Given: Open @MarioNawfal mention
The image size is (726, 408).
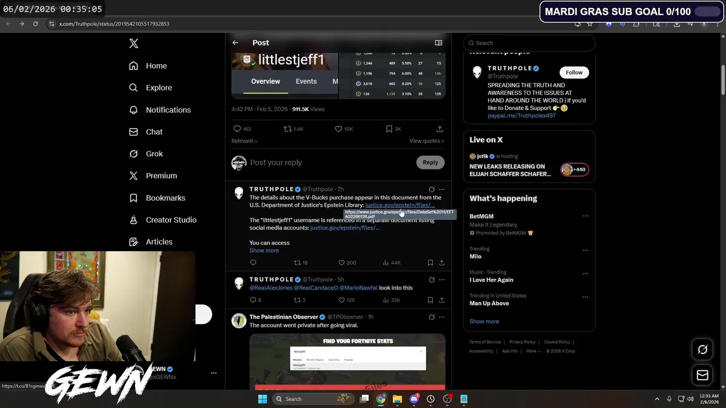Looking at the screenshot, I should coord(358,288).
